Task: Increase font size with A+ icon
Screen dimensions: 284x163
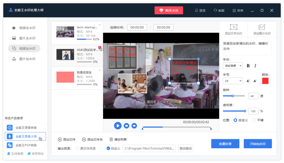Action: (x=248, y=81)
